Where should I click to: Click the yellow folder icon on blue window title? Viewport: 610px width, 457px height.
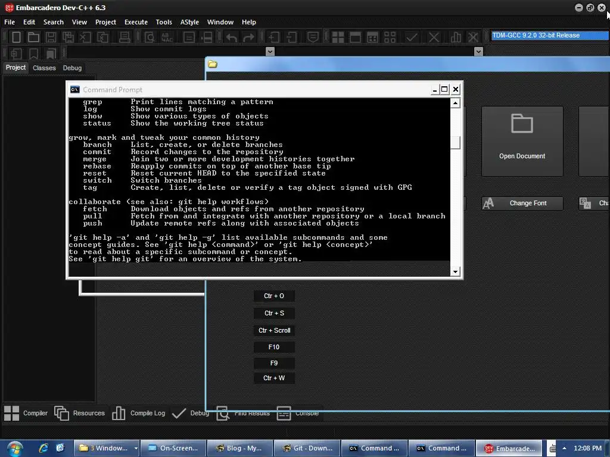click(213, 64)
